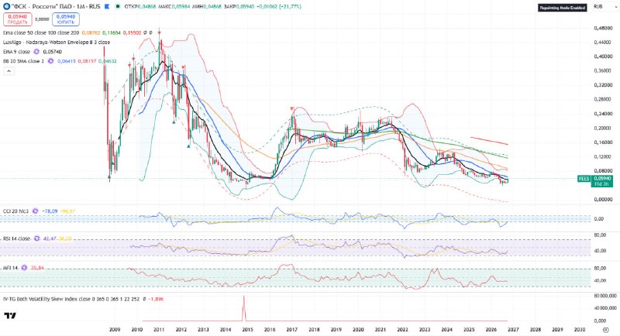Image resolution: width=620 pixels, height=336 pixels.
Task: Click the blue flag icon beside RUS
Action: click(x=107, y=7)
